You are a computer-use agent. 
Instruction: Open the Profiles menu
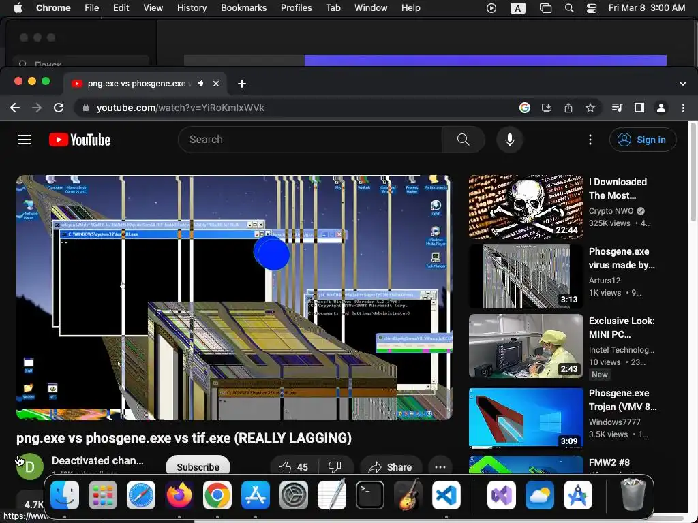point(296,7)
